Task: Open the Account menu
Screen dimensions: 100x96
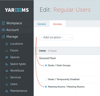Action: coord(17,30)
